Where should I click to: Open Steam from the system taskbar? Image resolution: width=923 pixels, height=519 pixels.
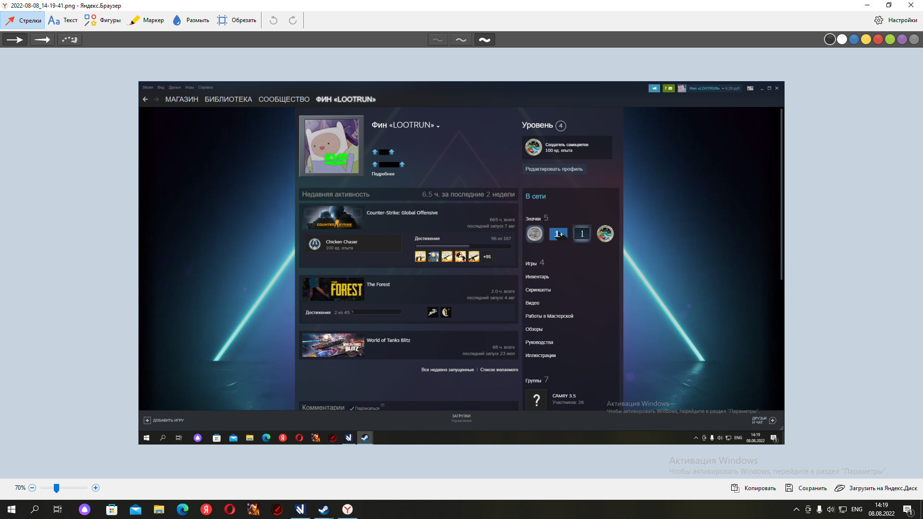324,509
